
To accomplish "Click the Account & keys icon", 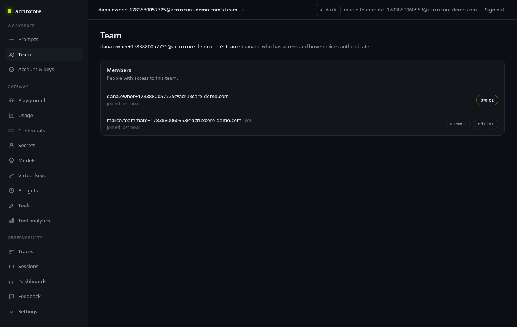I will pos(11,70).
